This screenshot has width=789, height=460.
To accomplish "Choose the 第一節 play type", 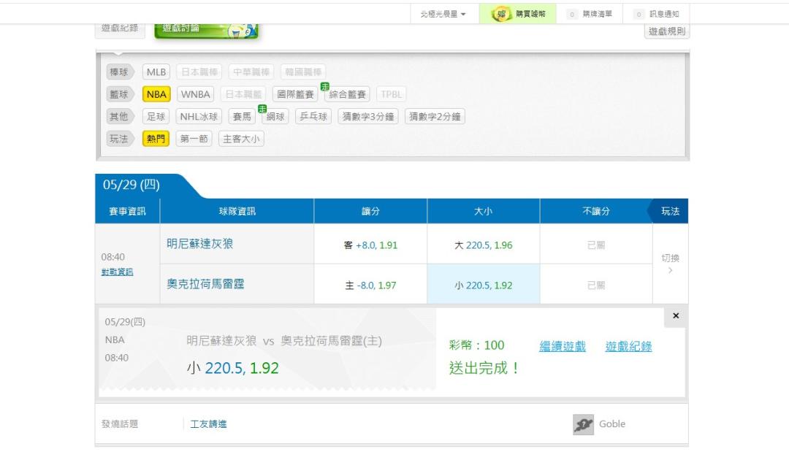I will click(x=194, y=139).
